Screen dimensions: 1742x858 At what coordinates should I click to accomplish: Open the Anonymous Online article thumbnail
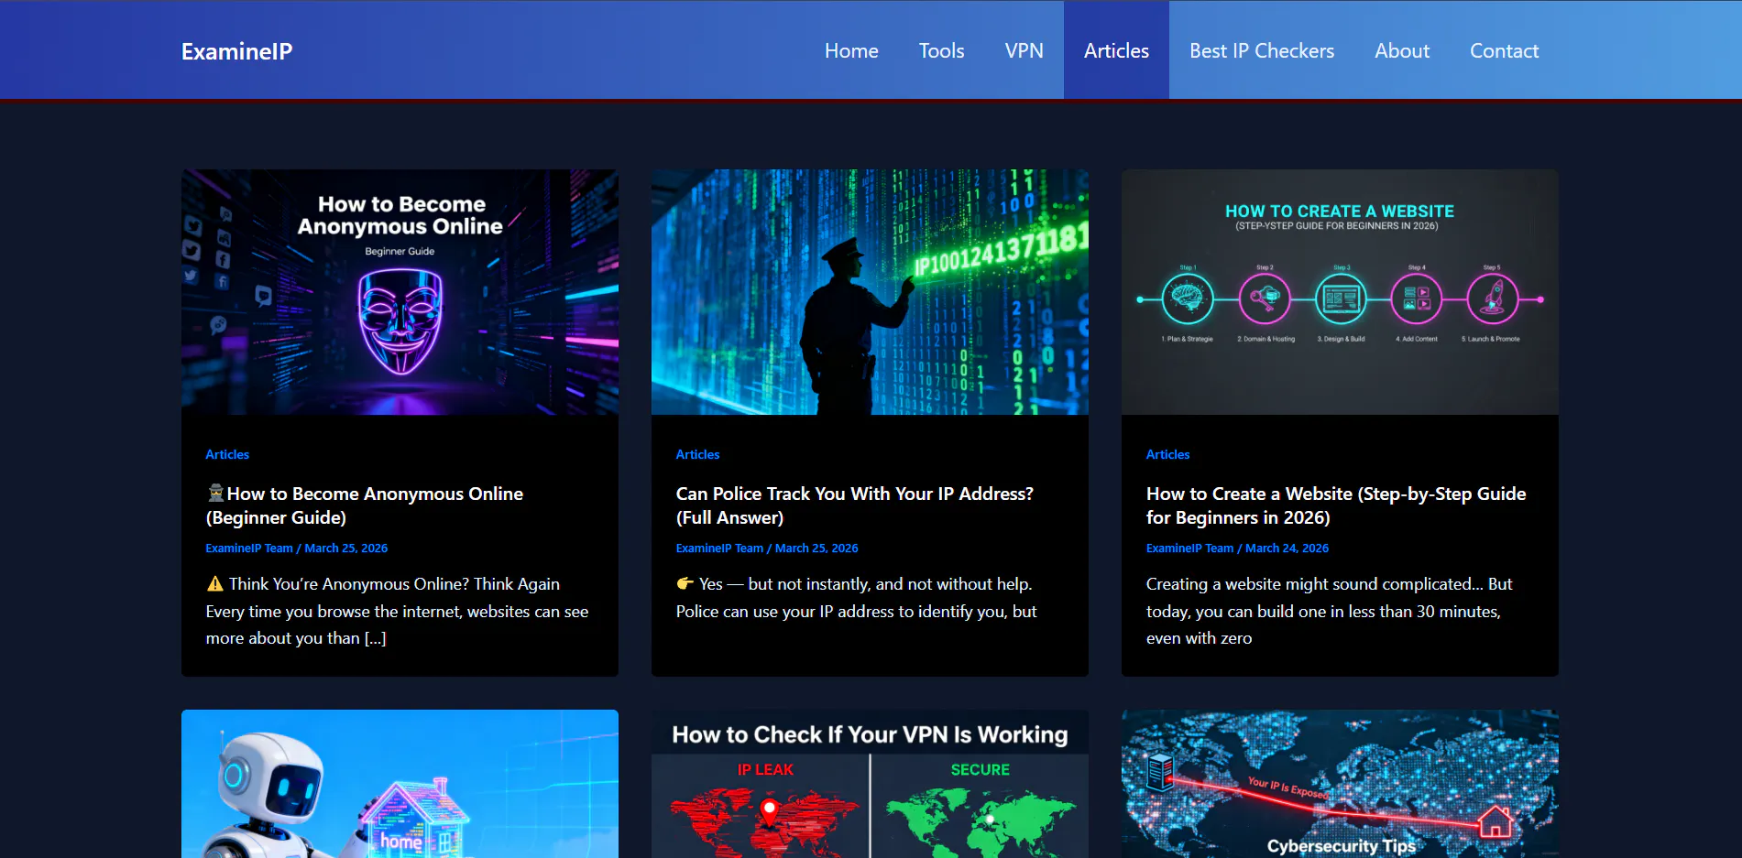(x=400, y=292)
